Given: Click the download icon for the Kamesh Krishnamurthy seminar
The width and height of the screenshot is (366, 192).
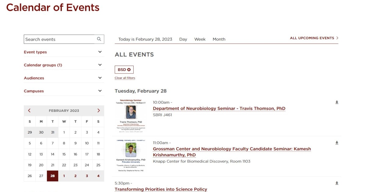Looking at the screenshot, I should coord(337,142).
